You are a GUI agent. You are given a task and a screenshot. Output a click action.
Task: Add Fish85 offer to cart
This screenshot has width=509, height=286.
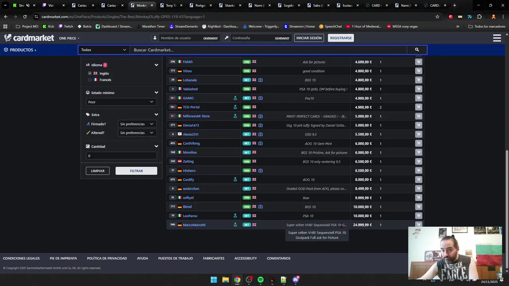pos(418,62)
